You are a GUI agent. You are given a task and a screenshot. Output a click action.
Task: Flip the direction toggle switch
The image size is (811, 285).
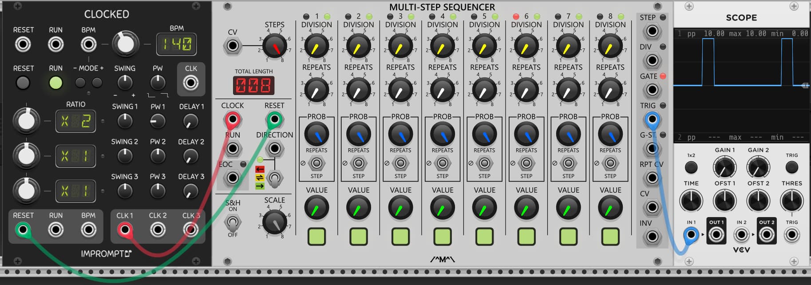pyautogui.click(x=275, y=178)
